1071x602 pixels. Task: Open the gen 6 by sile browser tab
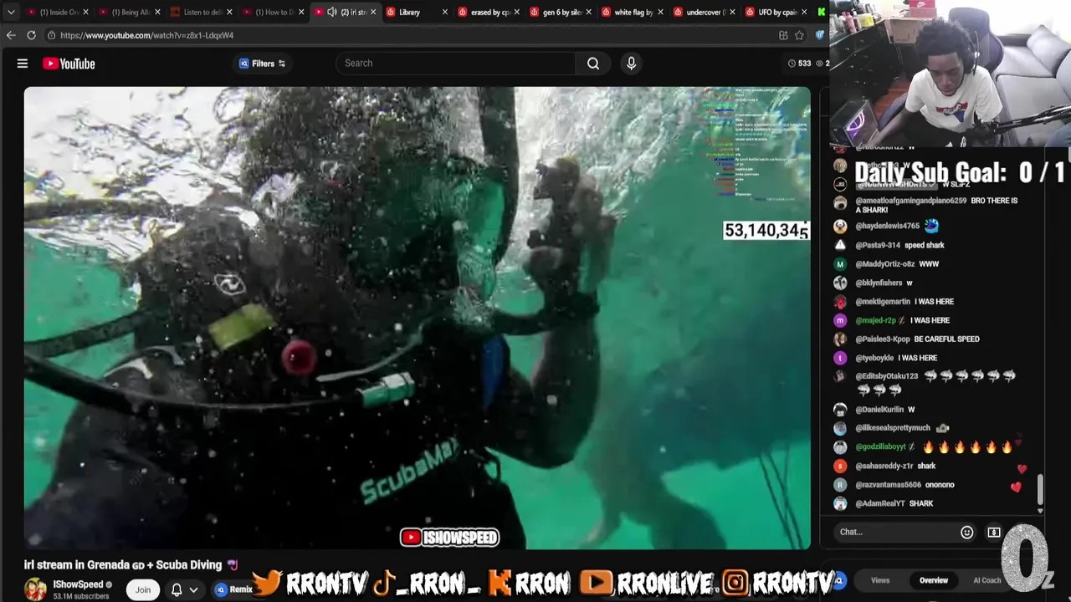coord(562,12)
